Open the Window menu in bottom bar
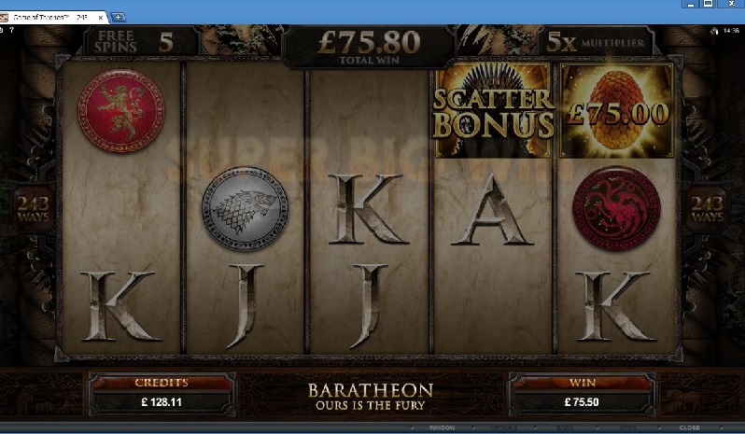Viewport: 745px width, 434px height. point(442,427)
